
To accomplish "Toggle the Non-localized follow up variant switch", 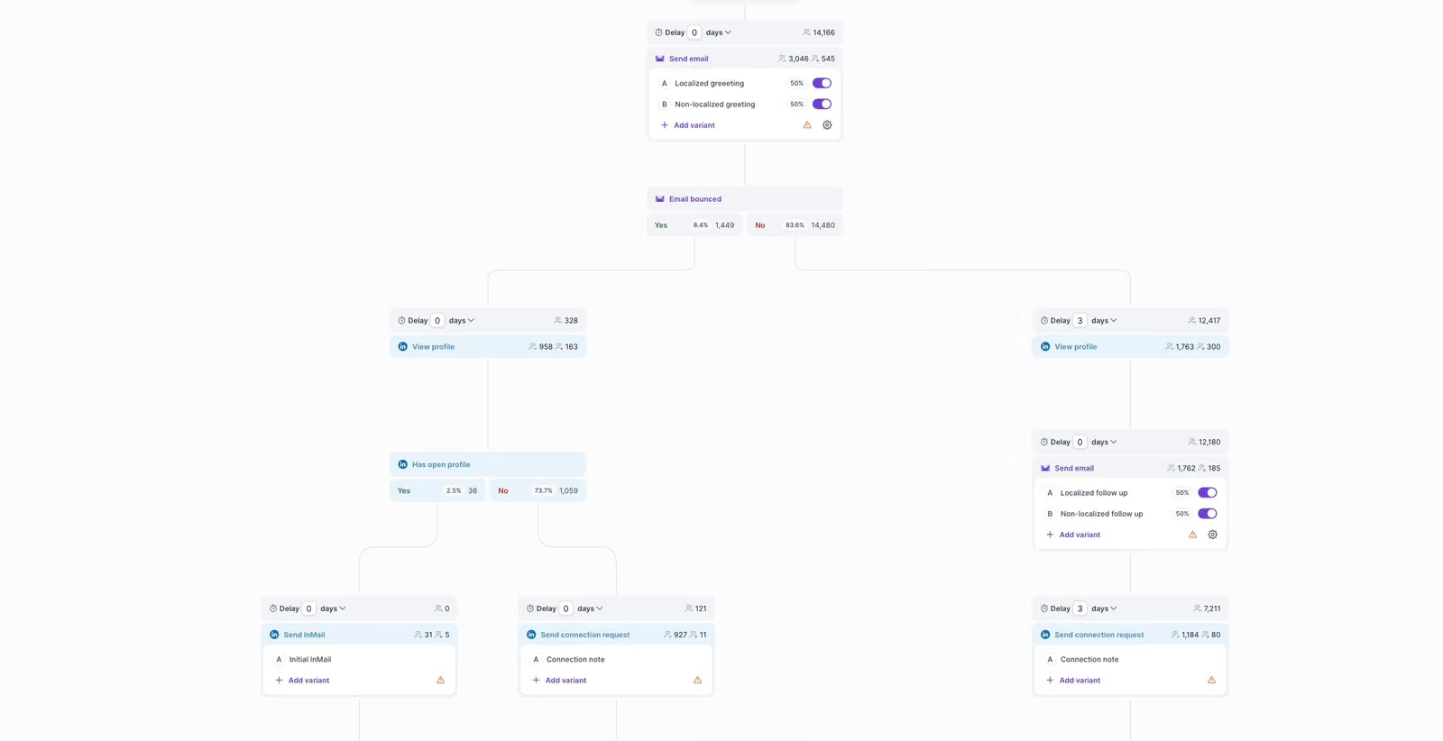I will click(x=1207, y=514).
